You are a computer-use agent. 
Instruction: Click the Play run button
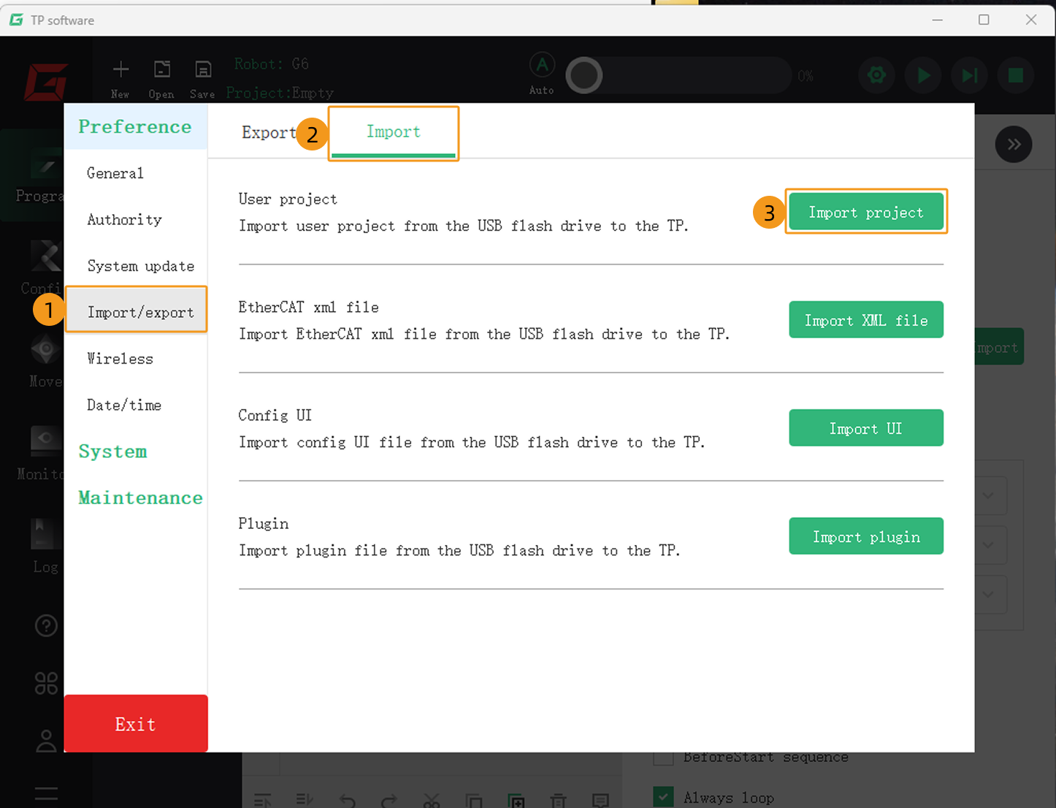coord(923,75)
